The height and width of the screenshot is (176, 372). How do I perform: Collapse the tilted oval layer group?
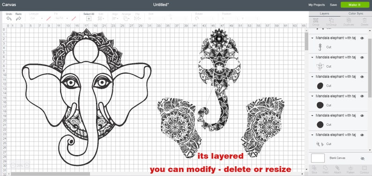(x=312, y=77)
